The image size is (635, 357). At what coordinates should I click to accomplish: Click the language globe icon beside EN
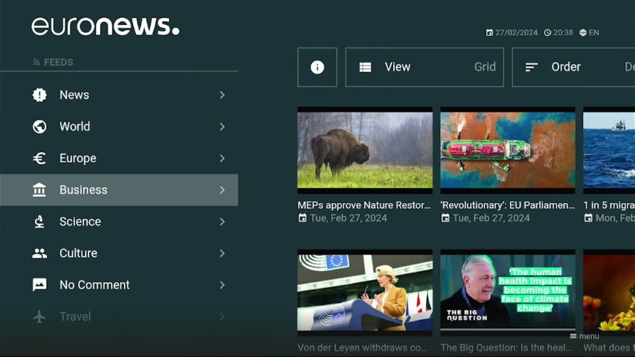pos(583,33)
